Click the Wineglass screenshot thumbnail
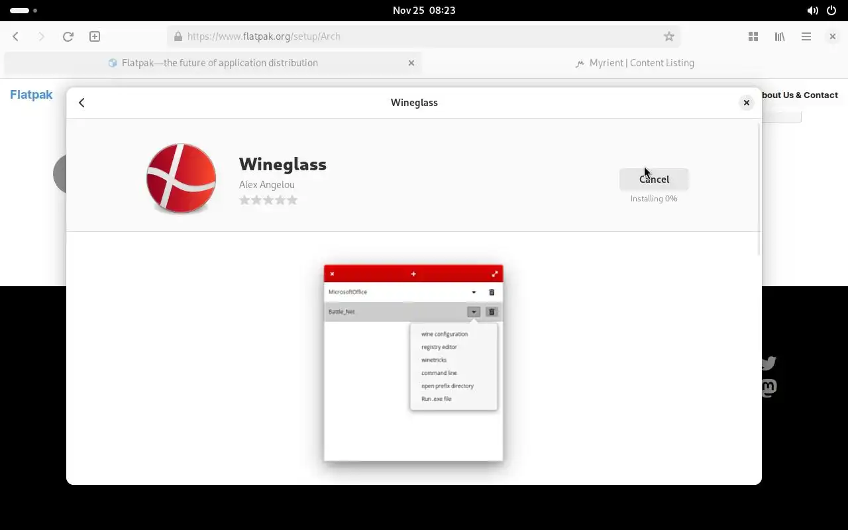This screenshot has width=848, height=530. [x=413, y=363]
